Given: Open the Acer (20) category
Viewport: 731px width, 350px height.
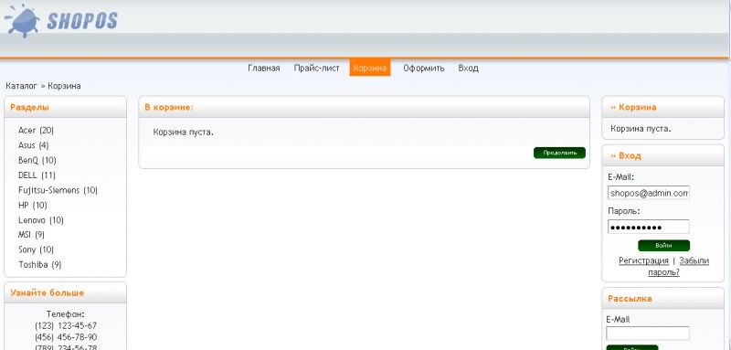Looking at the screenshot, I should click(x=36, y=131).
